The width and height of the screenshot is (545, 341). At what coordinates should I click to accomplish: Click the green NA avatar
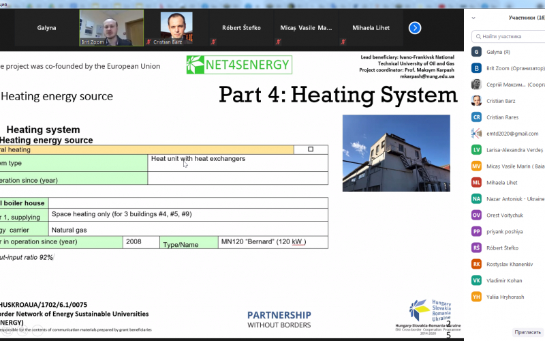click(x=476, y=199)
